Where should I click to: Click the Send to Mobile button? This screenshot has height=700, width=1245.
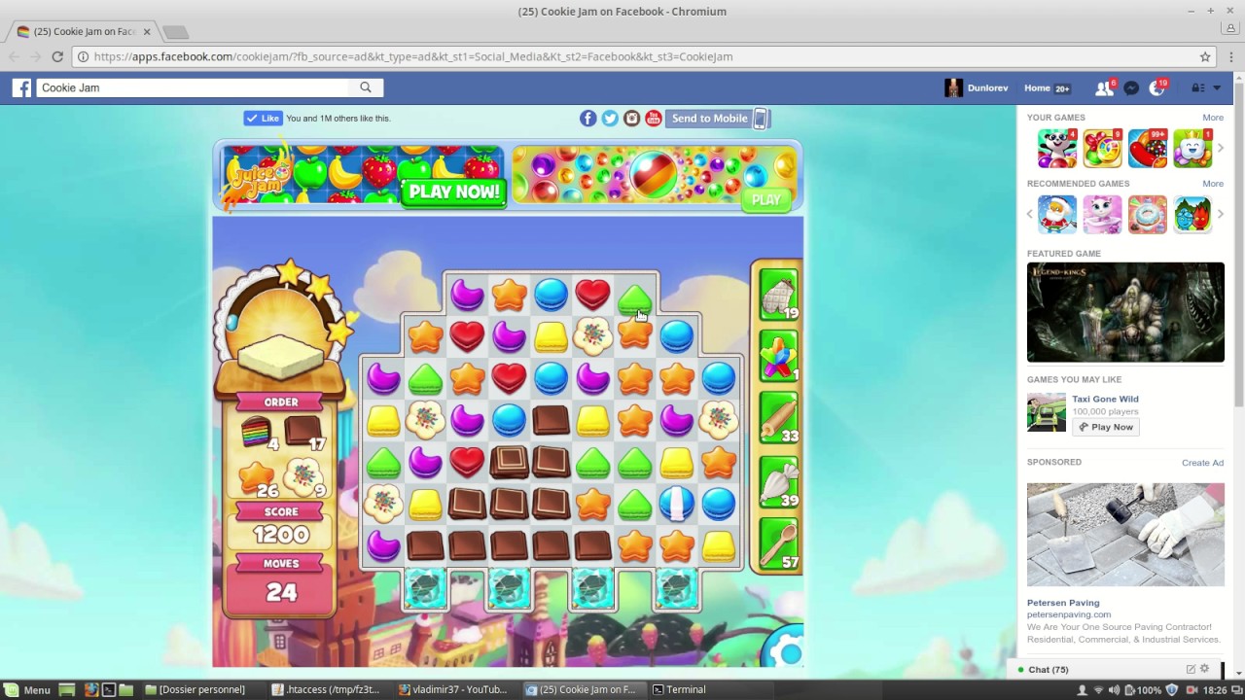(x=719, y=119)
